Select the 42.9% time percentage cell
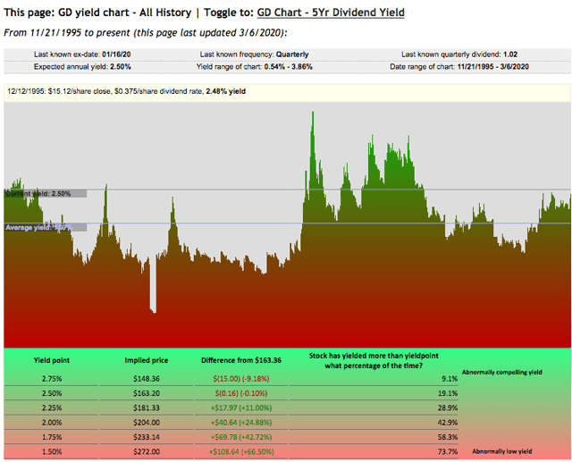Viewport: 572px width, 462px height. tap(448, 423)
